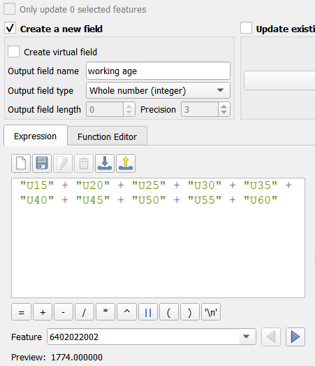Image resolution: width=315 pixels, height=366 pixels.
Task: Go to the next feature preview
Action: click(295, 337)
